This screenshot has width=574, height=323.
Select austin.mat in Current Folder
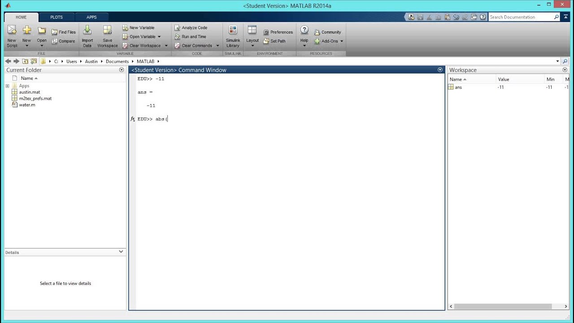(29, 92)
